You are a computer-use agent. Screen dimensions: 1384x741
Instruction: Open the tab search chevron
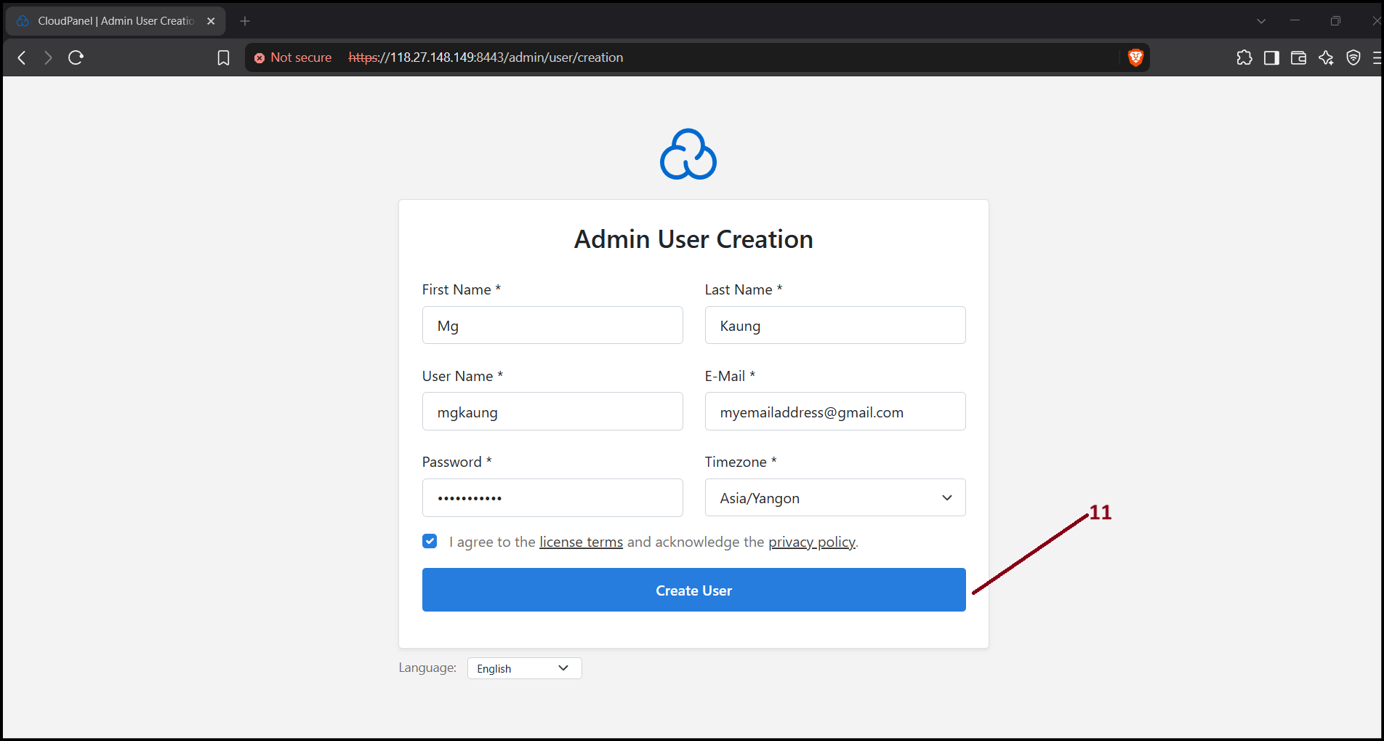click(x=1261, y=21)
